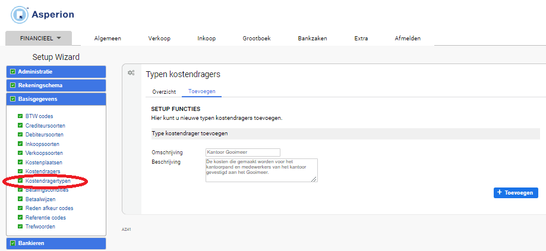Click the check icon beside Betaalwijzen

[20, 199]
